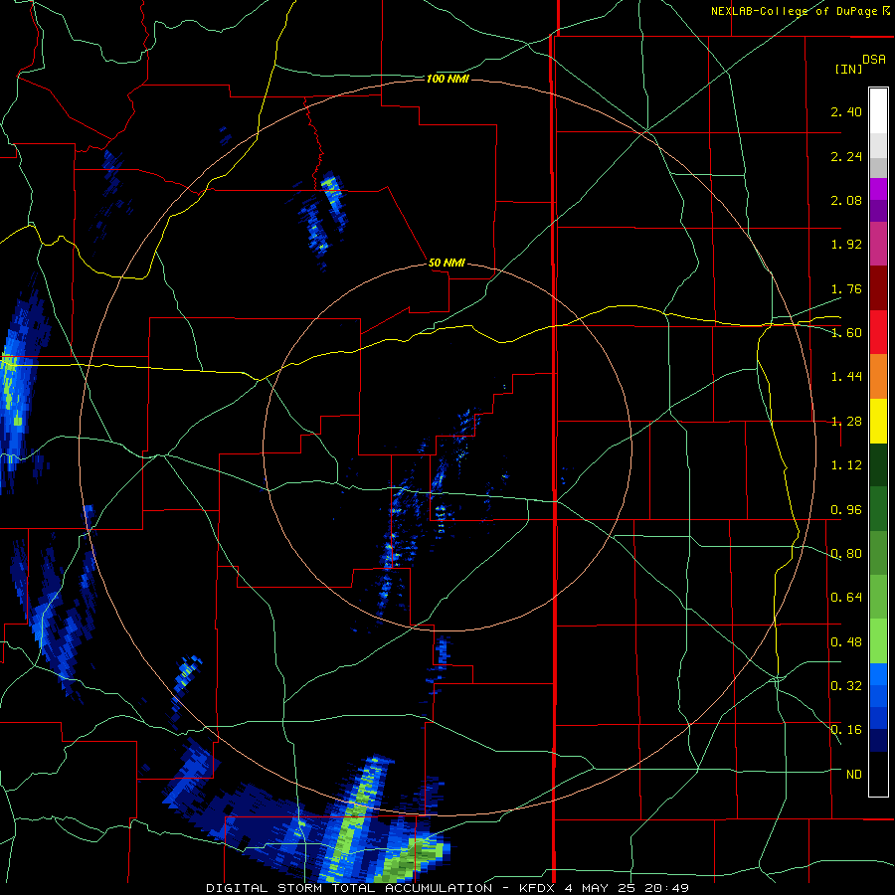Pick the pink swatch beside 1.92

pos(878,244)
